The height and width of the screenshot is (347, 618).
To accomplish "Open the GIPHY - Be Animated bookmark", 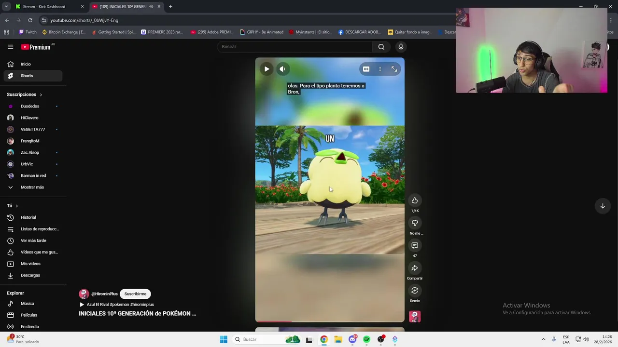I will coord(261,32).
